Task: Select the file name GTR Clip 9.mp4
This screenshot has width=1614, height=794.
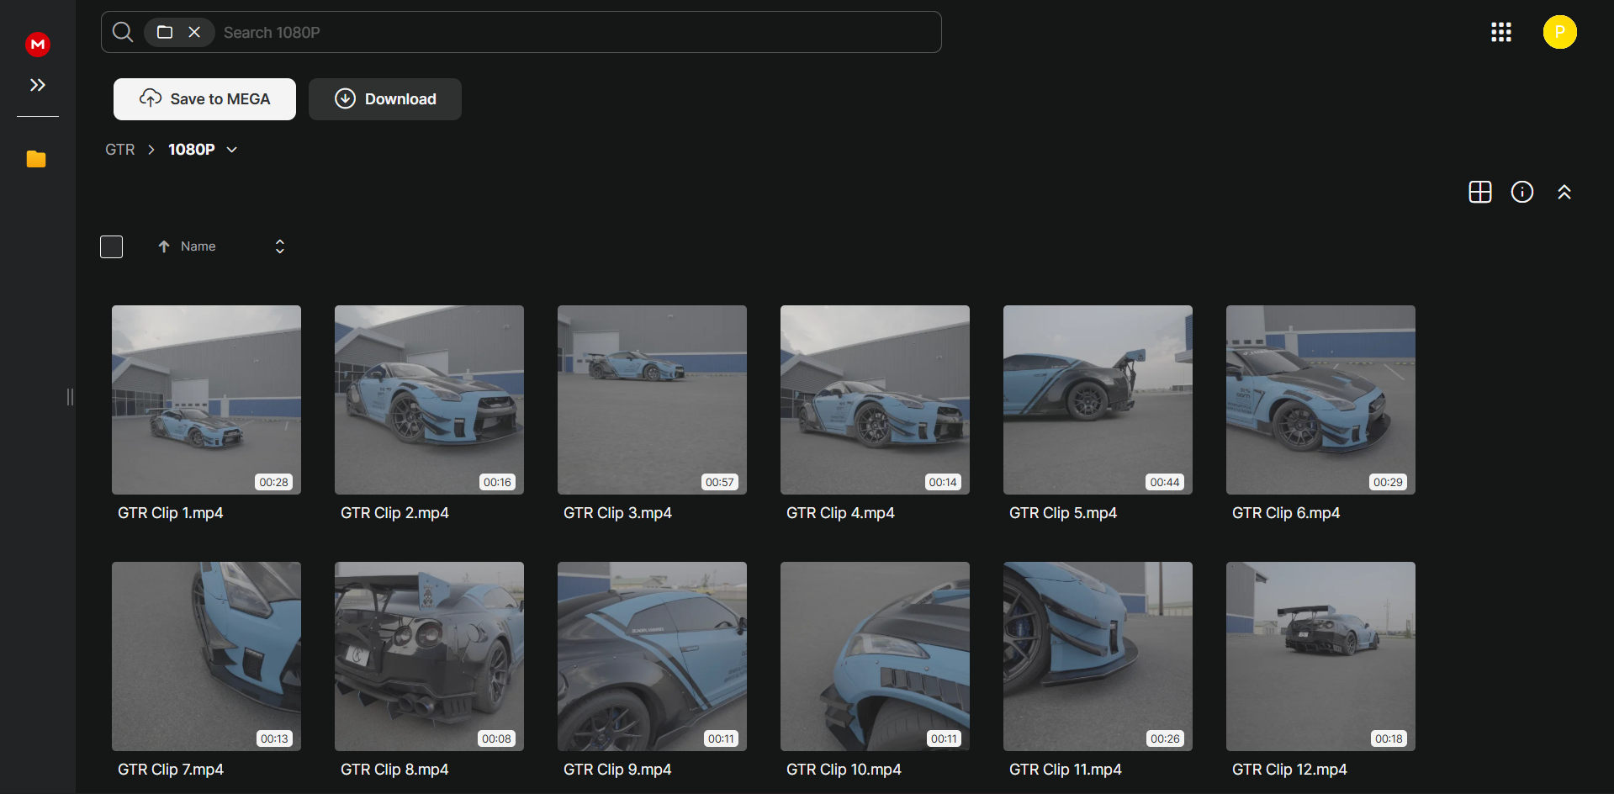Action: pyautogui.click(x=617, y=770)
